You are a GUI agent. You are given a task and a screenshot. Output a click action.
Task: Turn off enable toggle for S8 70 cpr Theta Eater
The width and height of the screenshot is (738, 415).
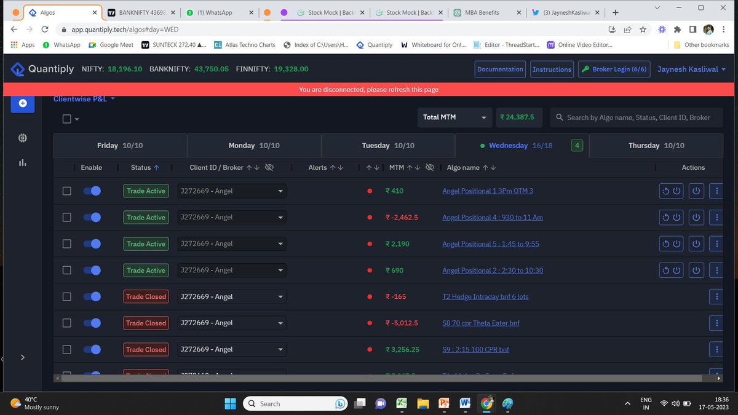92,323
